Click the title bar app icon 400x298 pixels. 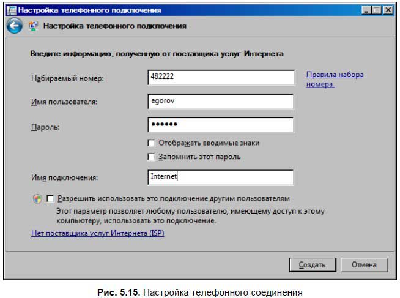point(12,10)
